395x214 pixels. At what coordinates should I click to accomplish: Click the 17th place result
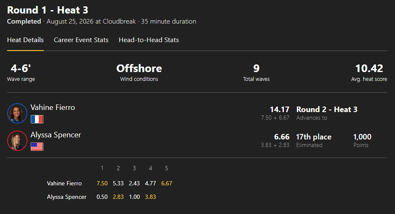(314, 137)
